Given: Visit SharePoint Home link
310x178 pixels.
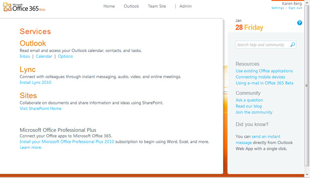Looking at the screenshot, I should pyautogui.click(x=40, y=109).
